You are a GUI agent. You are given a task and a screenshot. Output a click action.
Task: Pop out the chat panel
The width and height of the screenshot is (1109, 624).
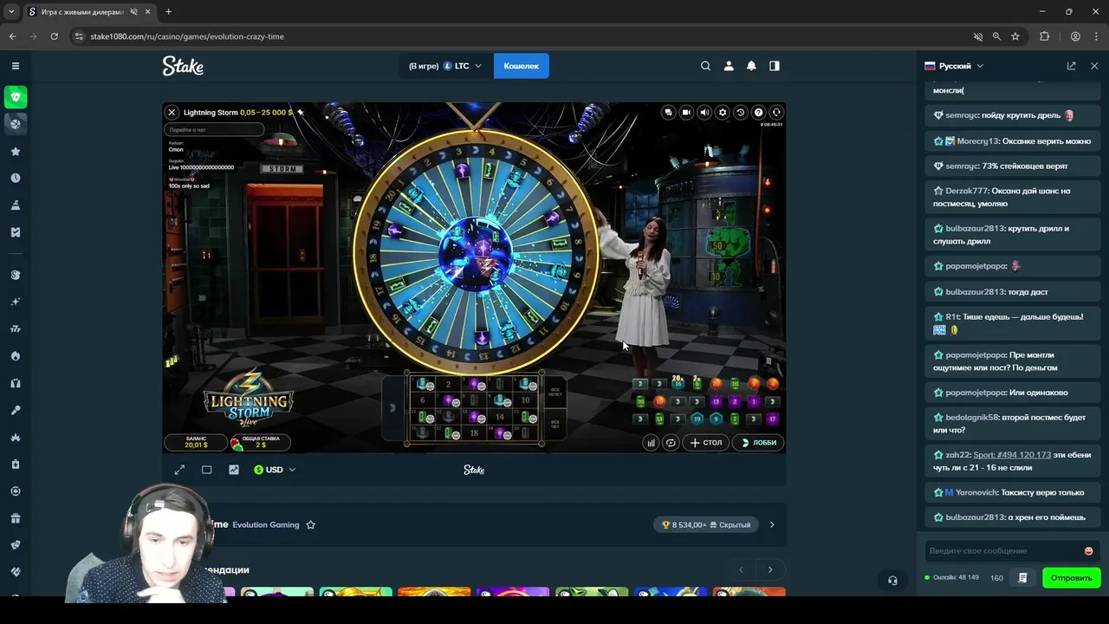[x=1072, y=66]
